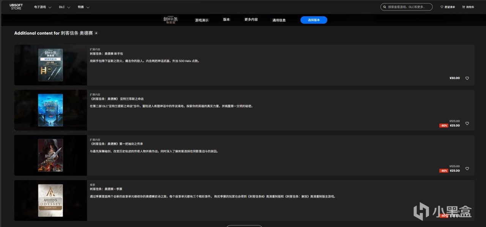Click the ¥30.00 price of 新手包

coord(454,78)
